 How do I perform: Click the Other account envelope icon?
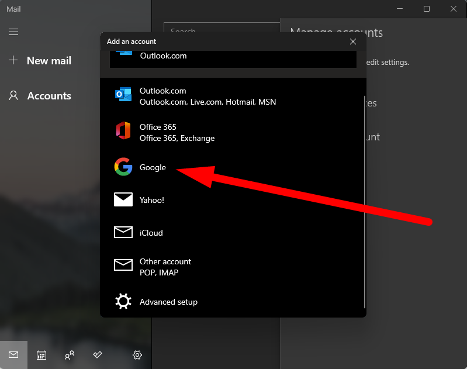pos(123,265)
